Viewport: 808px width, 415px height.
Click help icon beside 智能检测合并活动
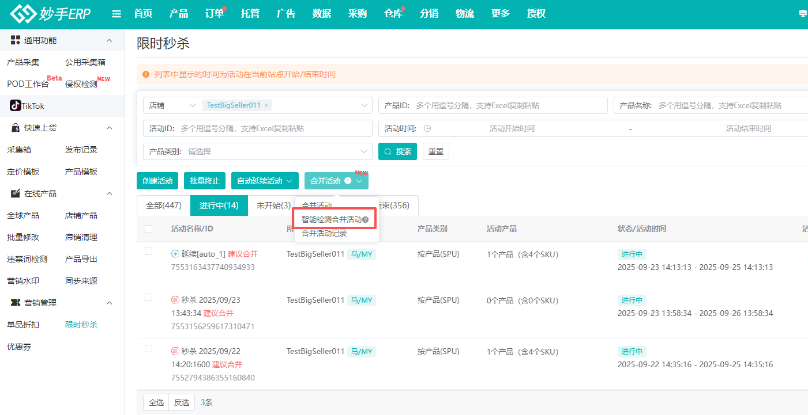365,219
